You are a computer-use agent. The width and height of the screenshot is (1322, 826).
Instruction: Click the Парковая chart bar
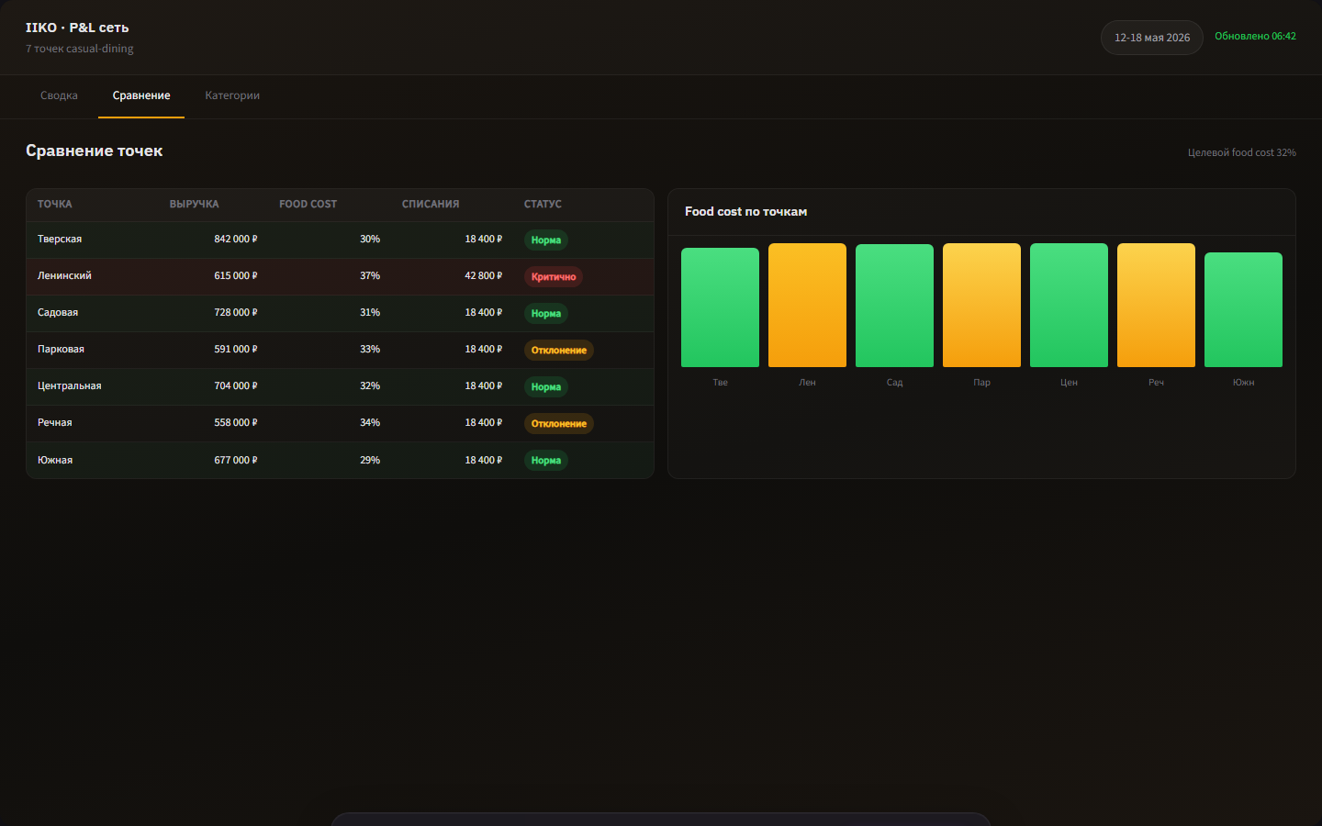click(981, 305)
